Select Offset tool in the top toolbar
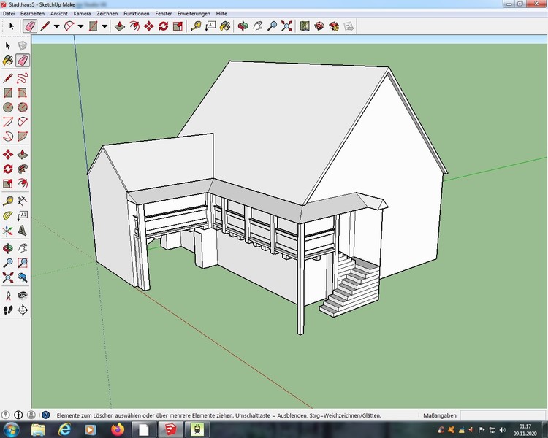Viewport: 548px width, 438px height. [134, 26]
